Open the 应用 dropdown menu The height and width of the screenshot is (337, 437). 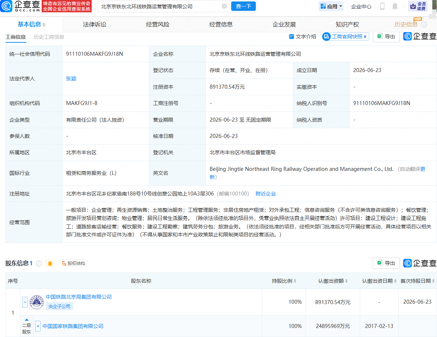pos(331,6)
